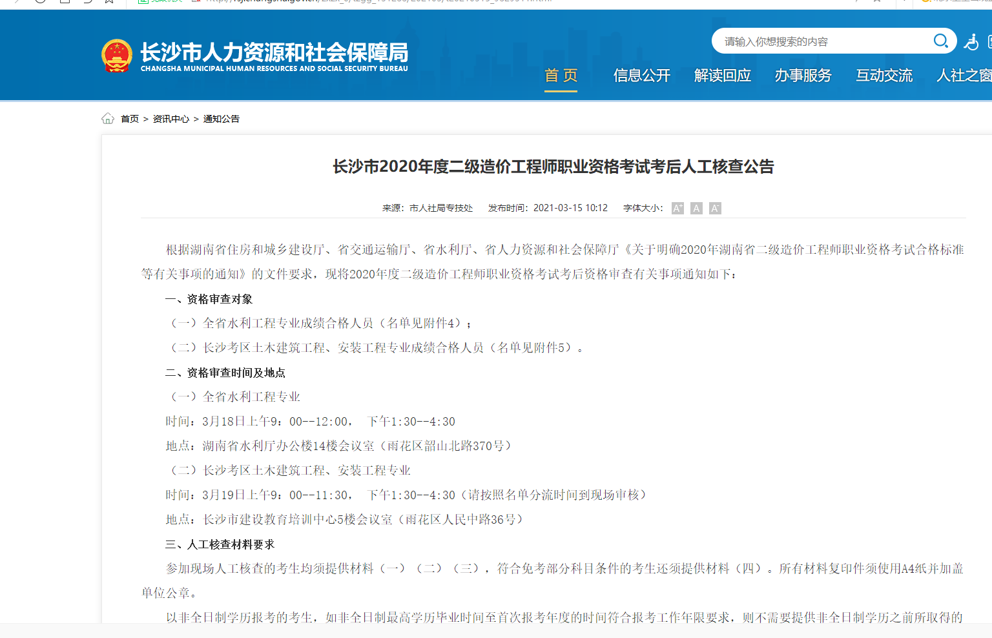Click the 市人社局专技处 source text
The height and width of the screenshot is (638, 992).
(x=441, y=208)
